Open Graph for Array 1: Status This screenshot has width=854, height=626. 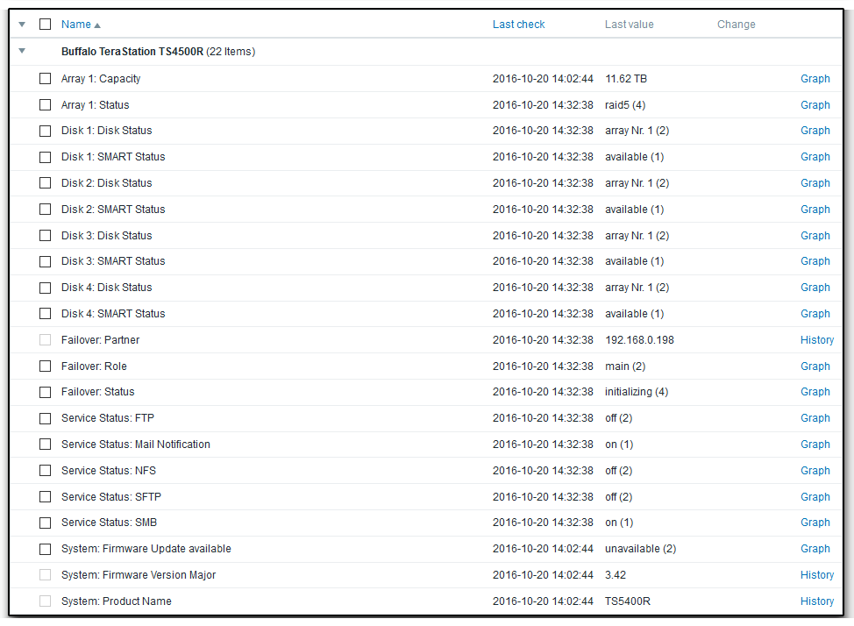coord(815,105)
